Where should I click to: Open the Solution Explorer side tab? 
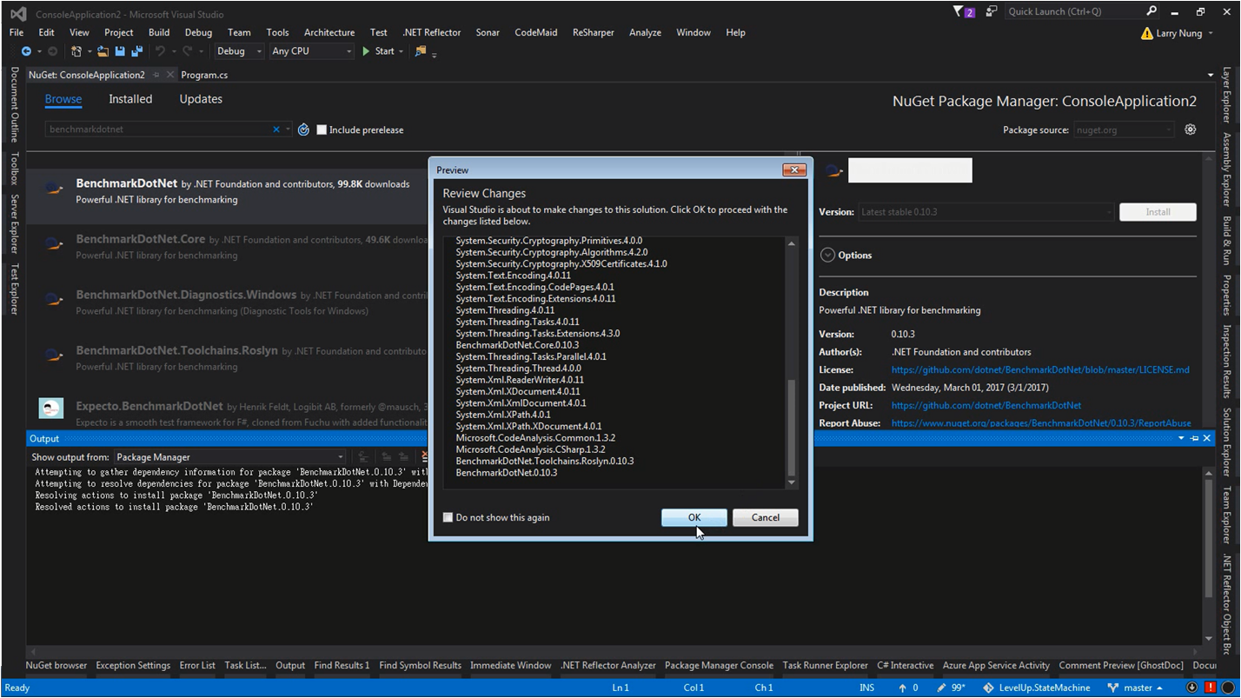coord(1227,442)
